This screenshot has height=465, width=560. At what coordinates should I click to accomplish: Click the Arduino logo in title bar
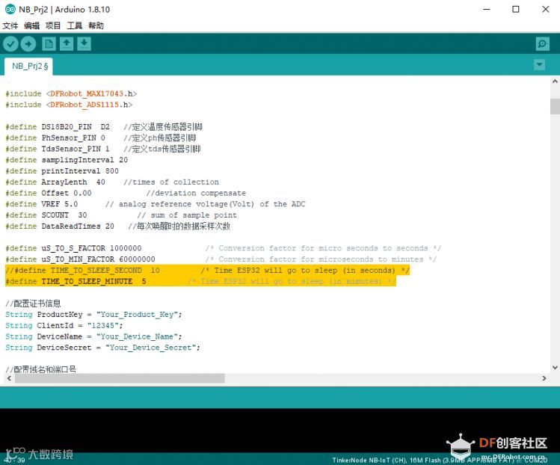tap(10, 9)
